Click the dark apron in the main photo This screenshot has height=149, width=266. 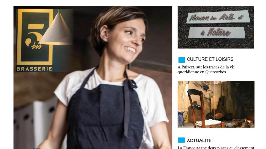coord(105,115)
